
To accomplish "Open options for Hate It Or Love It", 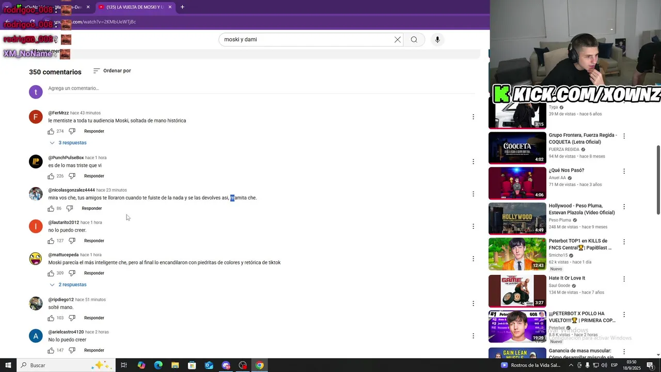I will click(x=624, y=279).
